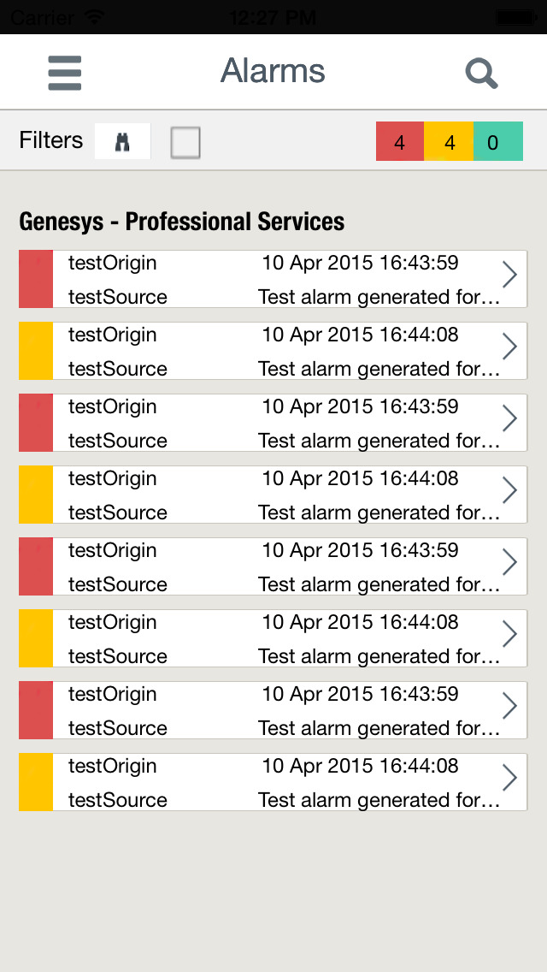Open the binoculars filter icon
Screen dimensions: 547x972
point(122,141)
